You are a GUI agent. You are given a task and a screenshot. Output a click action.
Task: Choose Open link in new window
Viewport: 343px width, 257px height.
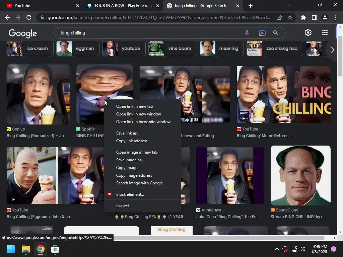143,114
